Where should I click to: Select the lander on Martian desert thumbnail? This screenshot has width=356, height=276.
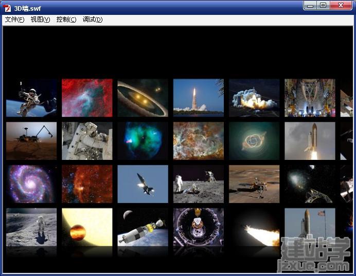click(254, 184)
